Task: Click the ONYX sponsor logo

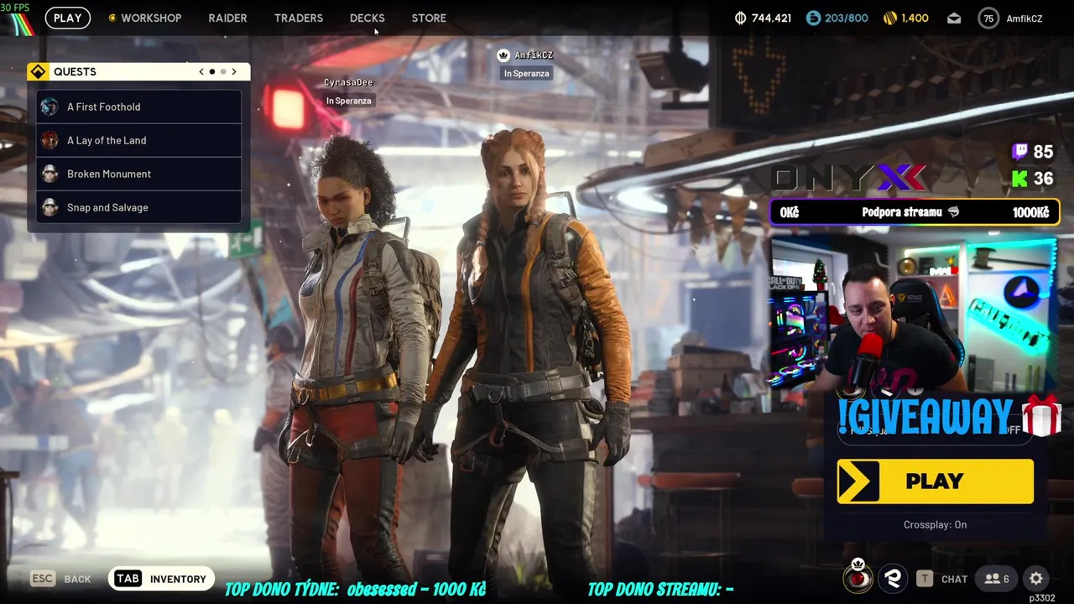Action: [848, 177]
